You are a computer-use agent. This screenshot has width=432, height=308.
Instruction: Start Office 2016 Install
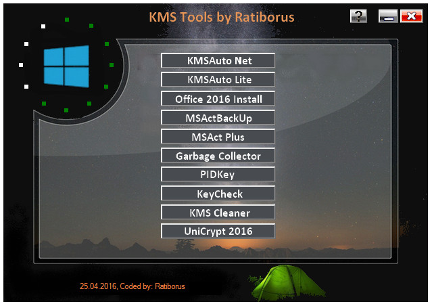218,99
